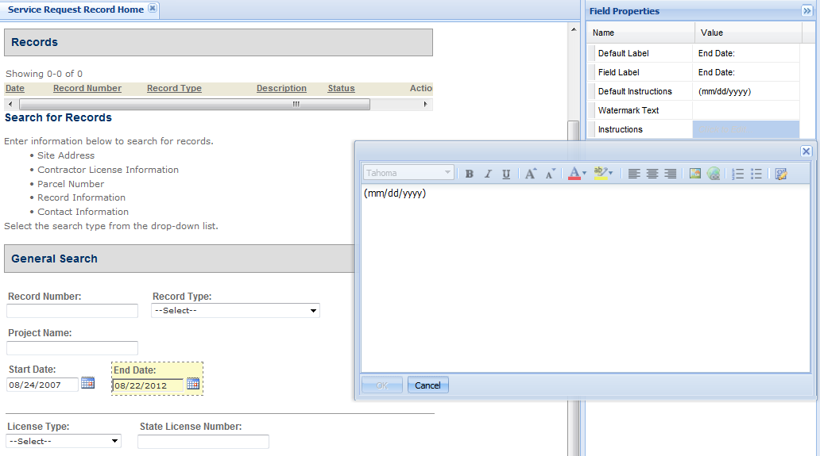820x456 pixels.
Task: Cancel the instructions editor dialog
Action: click(427, 385)
